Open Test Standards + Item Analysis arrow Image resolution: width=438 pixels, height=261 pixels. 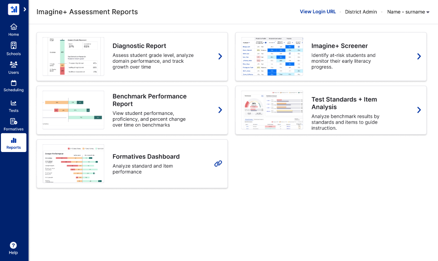[419, 110]
